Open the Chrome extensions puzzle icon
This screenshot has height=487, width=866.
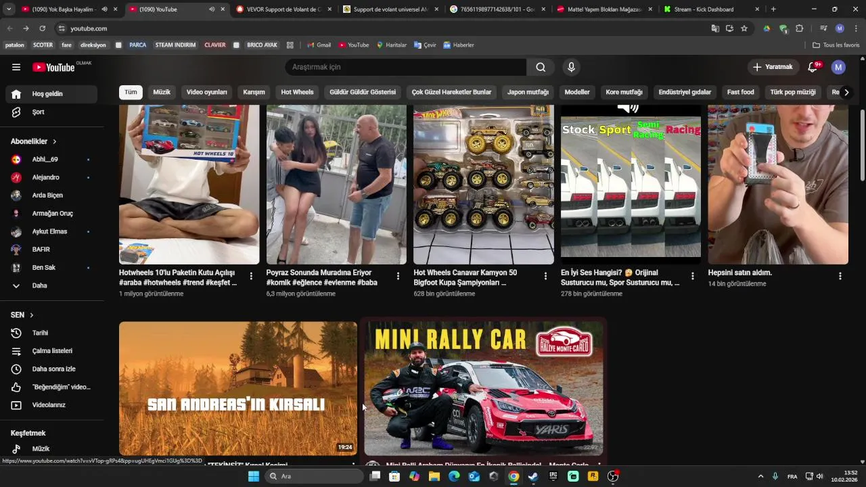point(800,28)
